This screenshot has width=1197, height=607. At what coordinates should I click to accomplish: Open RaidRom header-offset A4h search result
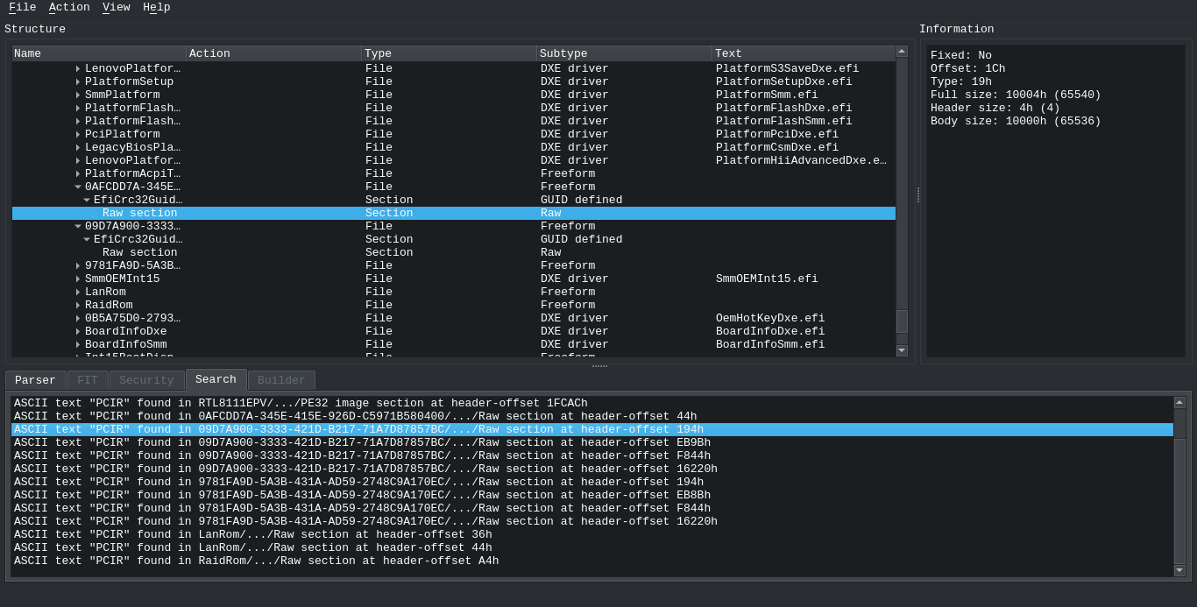[x=256, y=561]
